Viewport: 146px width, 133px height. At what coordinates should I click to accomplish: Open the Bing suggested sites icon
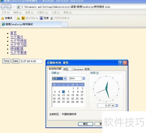click(x=23, y=18)
